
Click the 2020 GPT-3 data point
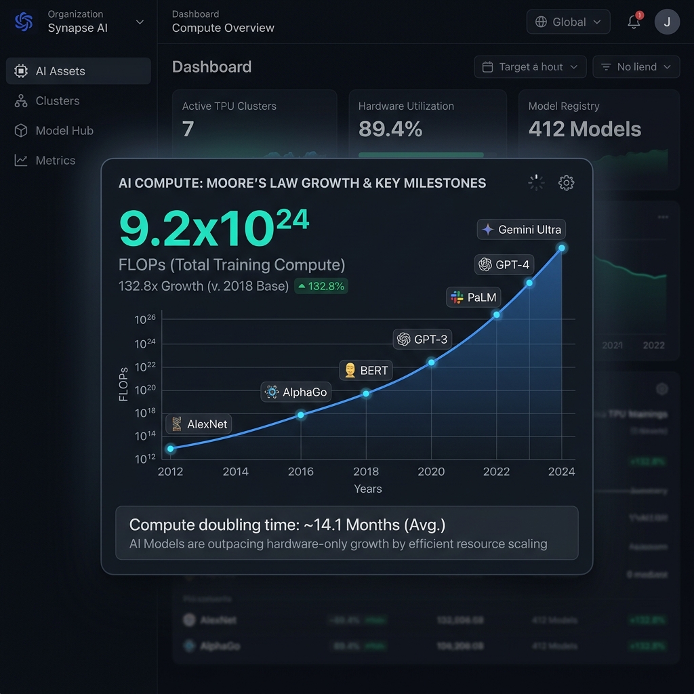click(x=432, y=363)
